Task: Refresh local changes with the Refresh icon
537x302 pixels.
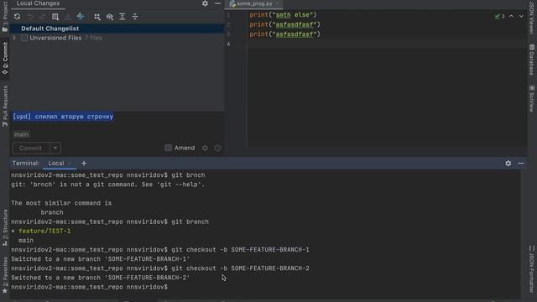Action: pos(17,17)
